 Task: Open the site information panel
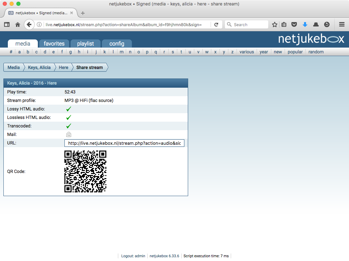click(x=40, y=24)
